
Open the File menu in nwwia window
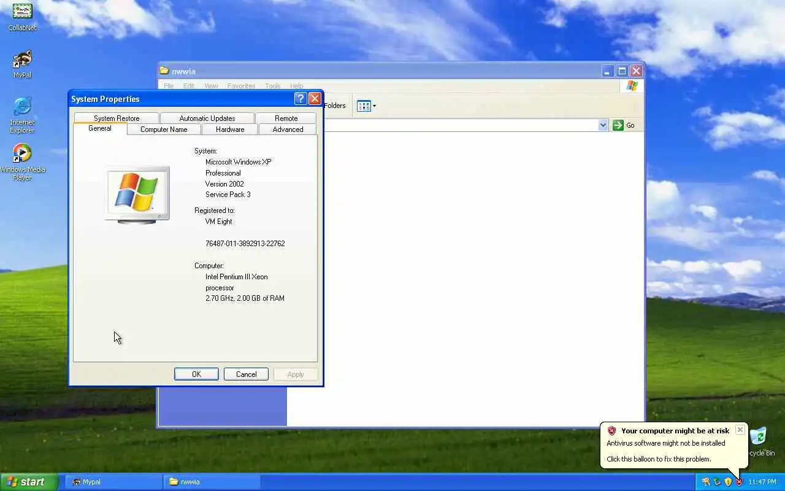click(169, 86)
